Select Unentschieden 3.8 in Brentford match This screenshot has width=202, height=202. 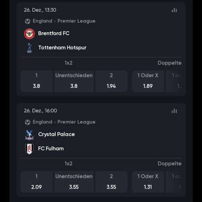[74, 81]
